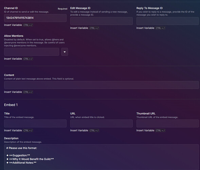The image size is (200, 170).
Task: Click the Allow Mentions text field
Action: click(32, 52)
